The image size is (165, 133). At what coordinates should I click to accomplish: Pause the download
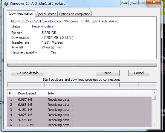(107, 73)
